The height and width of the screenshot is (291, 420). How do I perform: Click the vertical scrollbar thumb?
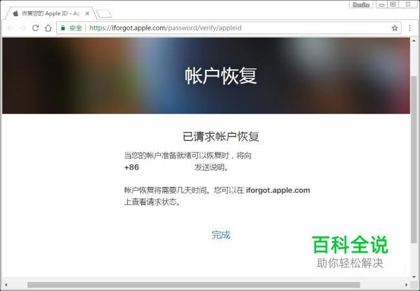pyautogui.click(x=414, y=160)
